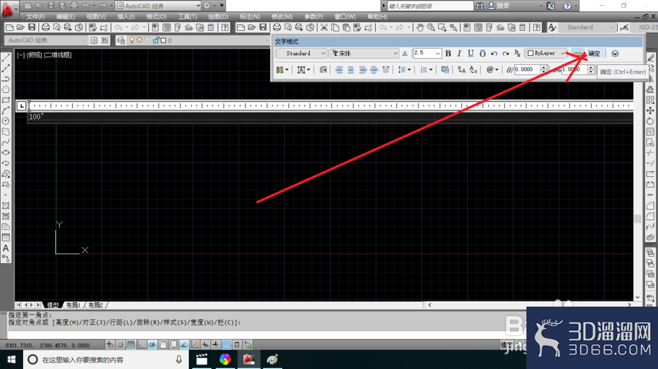Click the 登录 sign-in link

503,6
